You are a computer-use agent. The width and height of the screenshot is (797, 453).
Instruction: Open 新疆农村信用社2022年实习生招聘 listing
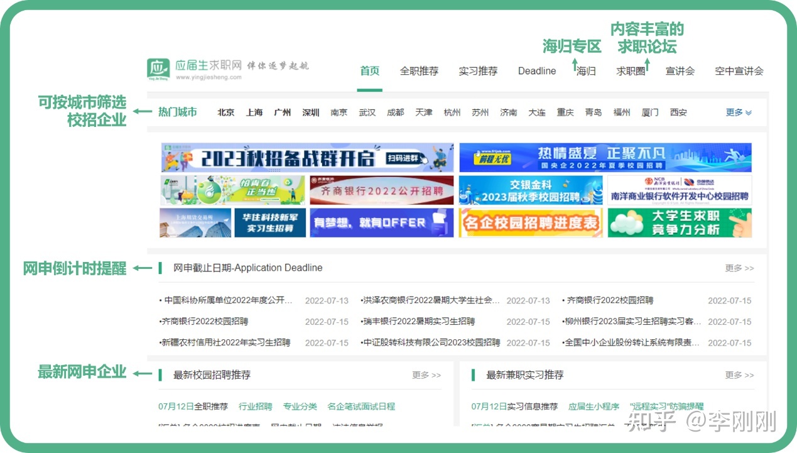[x=225, y=342]
